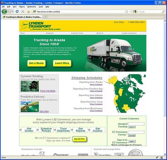This screenshot has width=167, height=160.
Task: Show schedule for Departing from Alaska
Action: pos(96,85)
